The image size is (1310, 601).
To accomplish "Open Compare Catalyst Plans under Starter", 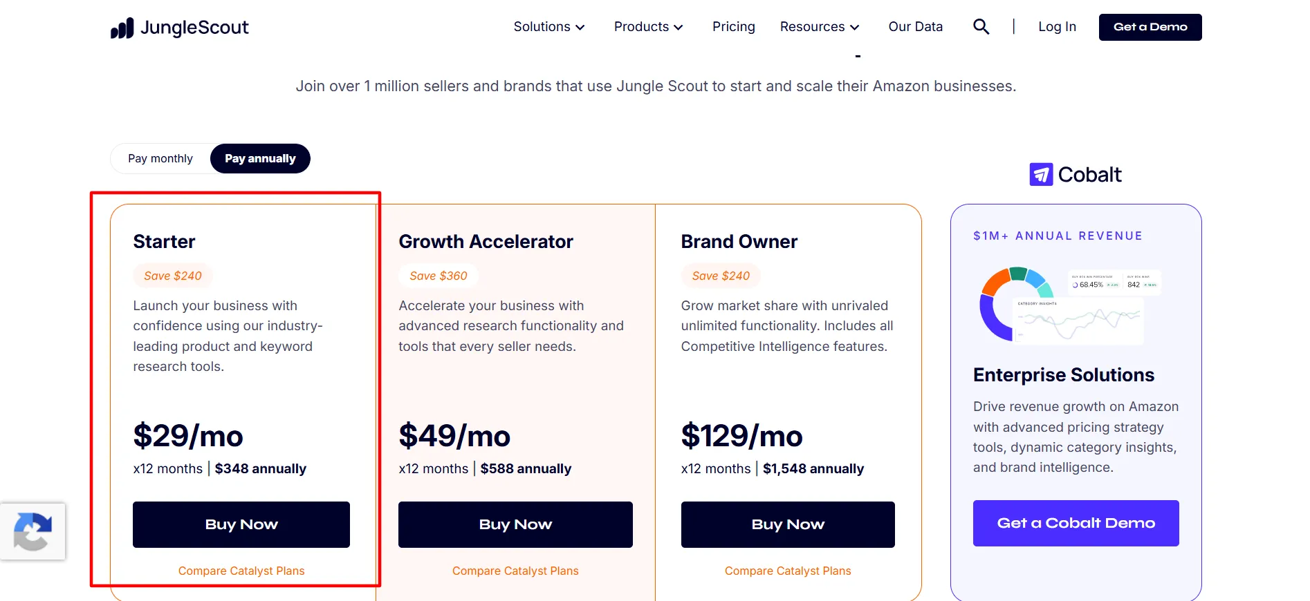I will 241,571.
